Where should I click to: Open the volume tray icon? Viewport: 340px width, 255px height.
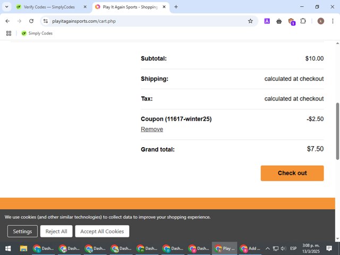click(283, 249)
